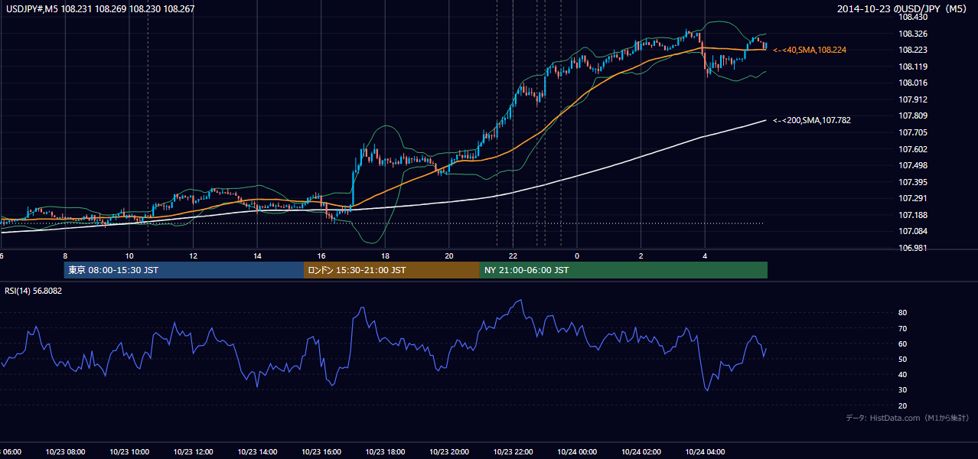Click bottom date label 10/23 18:00

tap(386, 452)
